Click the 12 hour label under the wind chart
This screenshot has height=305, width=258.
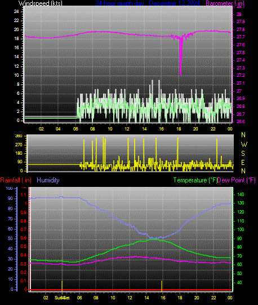point(127,129)
